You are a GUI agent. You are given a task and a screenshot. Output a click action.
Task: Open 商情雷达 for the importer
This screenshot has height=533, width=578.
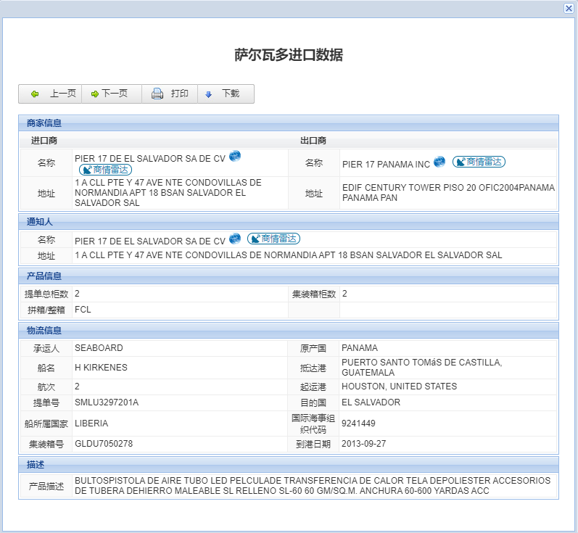point(106,169)
